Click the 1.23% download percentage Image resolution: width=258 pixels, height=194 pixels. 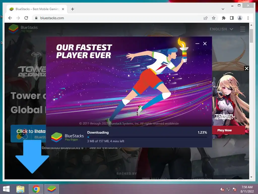pos(202,132)
